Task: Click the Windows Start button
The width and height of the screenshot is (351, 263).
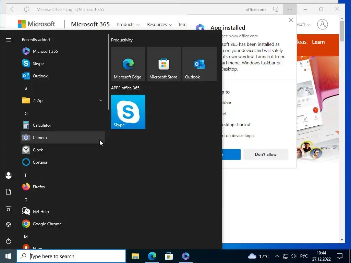Action: pyautogui.click(x=8, y=256)
